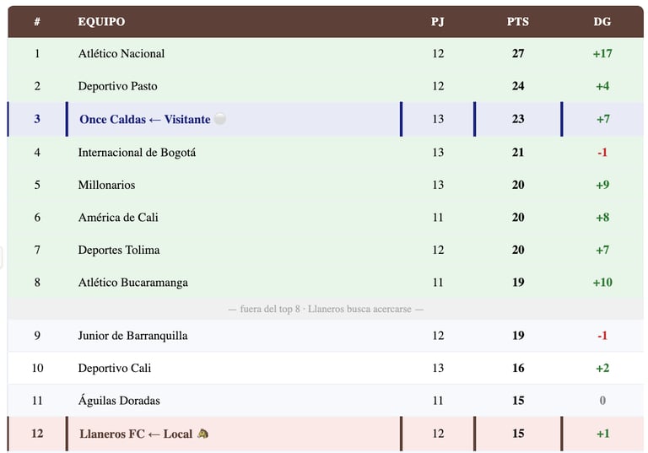Select América de Cali team name
Image resolution: width=648 pixels, height=453 pixels.
(118, 218)
